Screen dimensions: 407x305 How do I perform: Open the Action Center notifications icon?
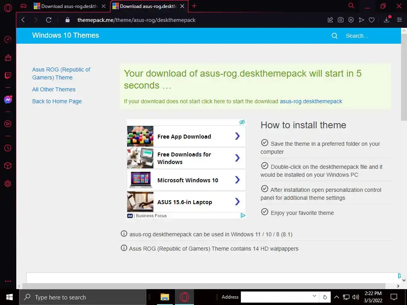click(x=394, y=297)
